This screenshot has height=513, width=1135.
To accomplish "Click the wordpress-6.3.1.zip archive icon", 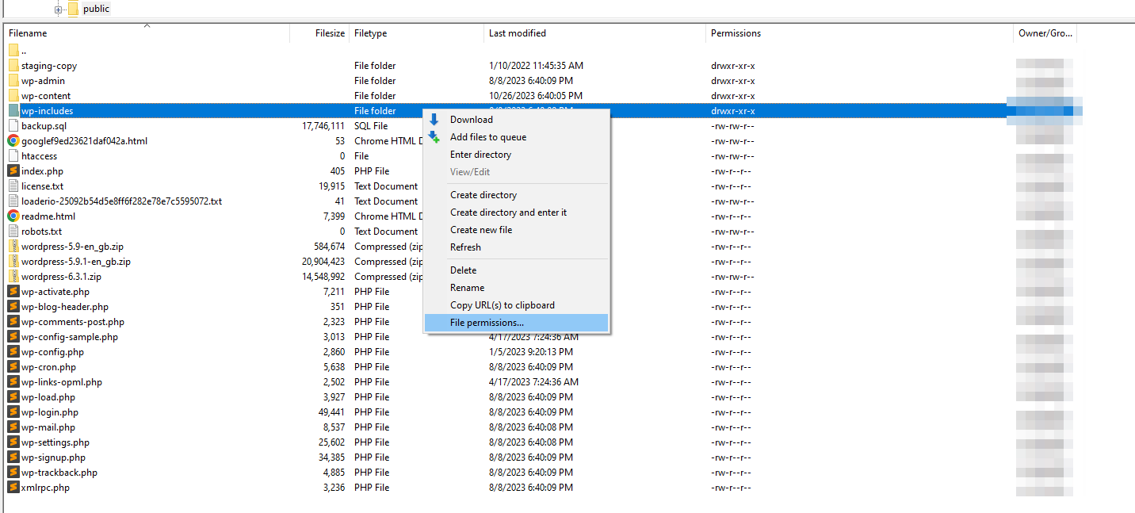I will click(x=13, y=277).
